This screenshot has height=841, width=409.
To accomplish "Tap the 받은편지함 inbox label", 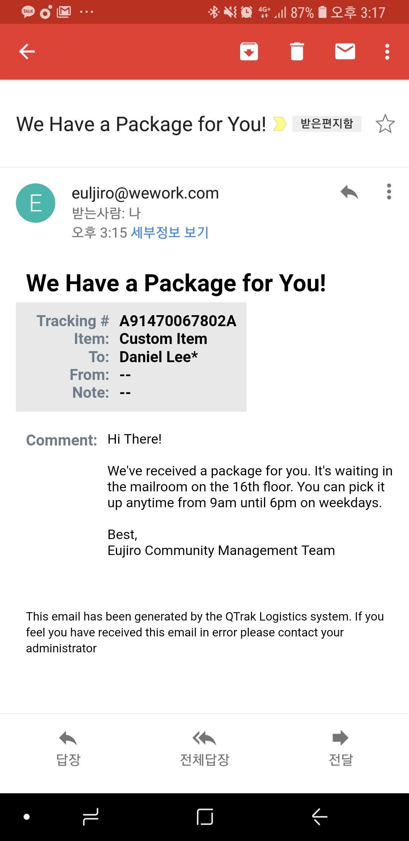I will click(326, 124).
